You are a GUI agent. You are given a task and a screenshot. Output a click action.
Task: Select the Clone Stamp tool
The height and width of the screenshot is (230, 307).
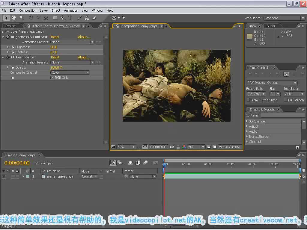87,18
